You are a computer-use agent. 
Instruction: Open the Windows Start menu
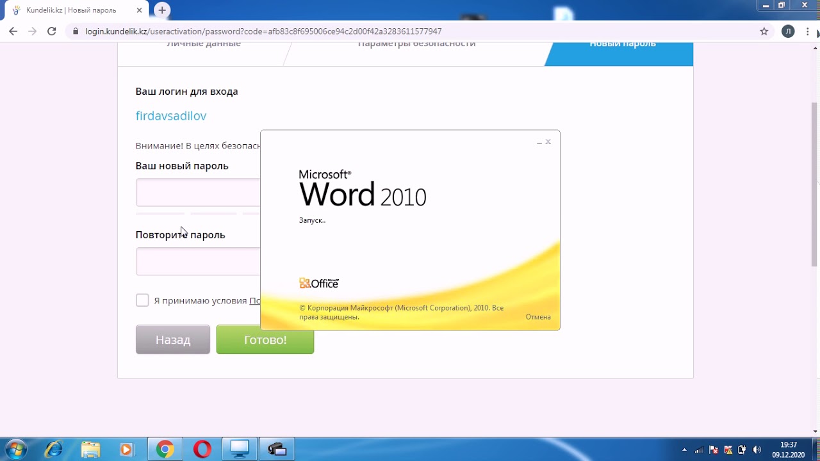click(15, 449)
